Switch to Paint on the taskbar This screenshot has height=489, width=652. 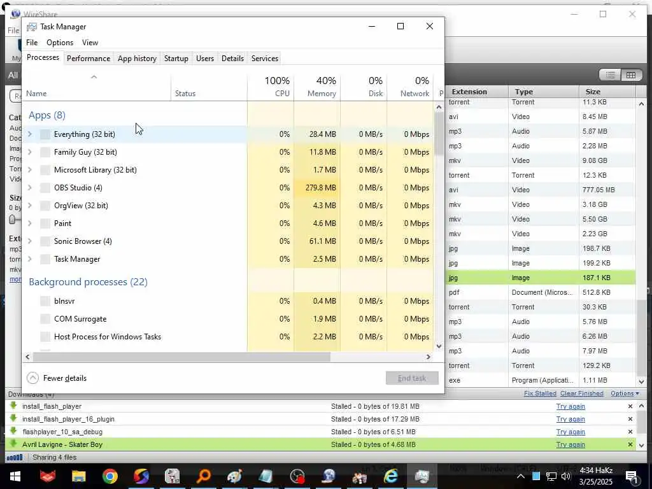pos(234,476)
